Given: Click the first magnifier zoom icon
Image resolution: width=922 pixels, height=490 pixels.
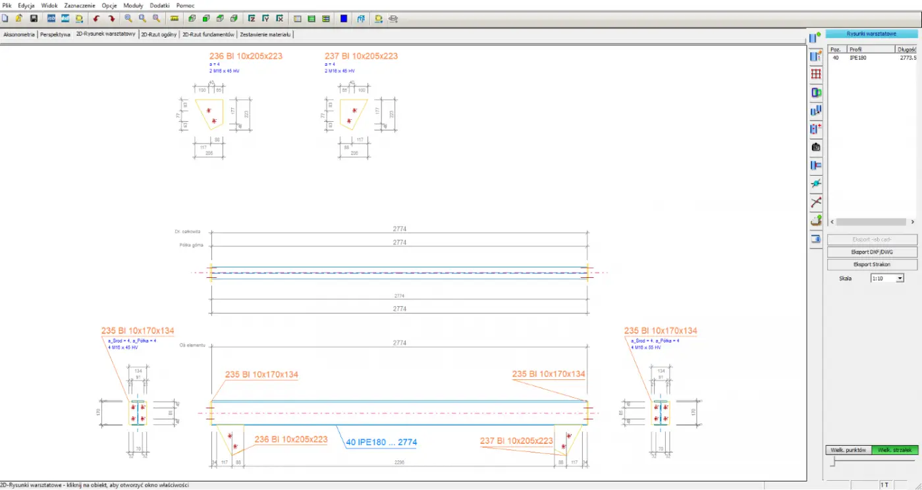Looking at the screenshot, I should click(128, 18).
